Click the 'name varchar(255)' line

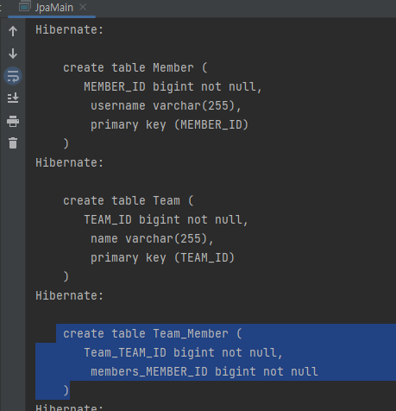(x=152, y=239)
